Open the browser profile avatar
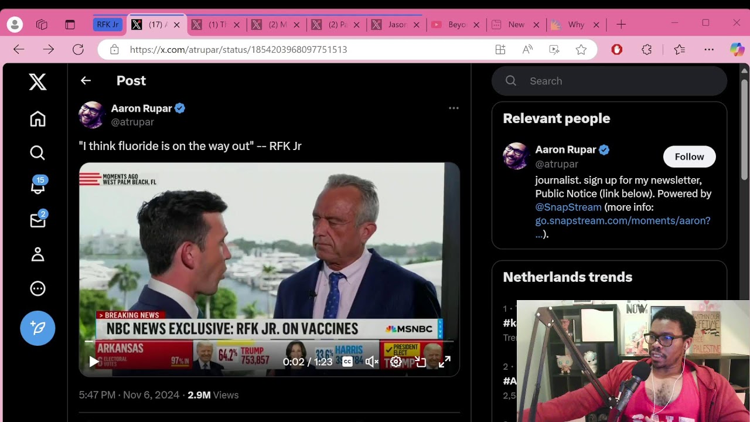750x422 pixels. (x=15, y=25)
